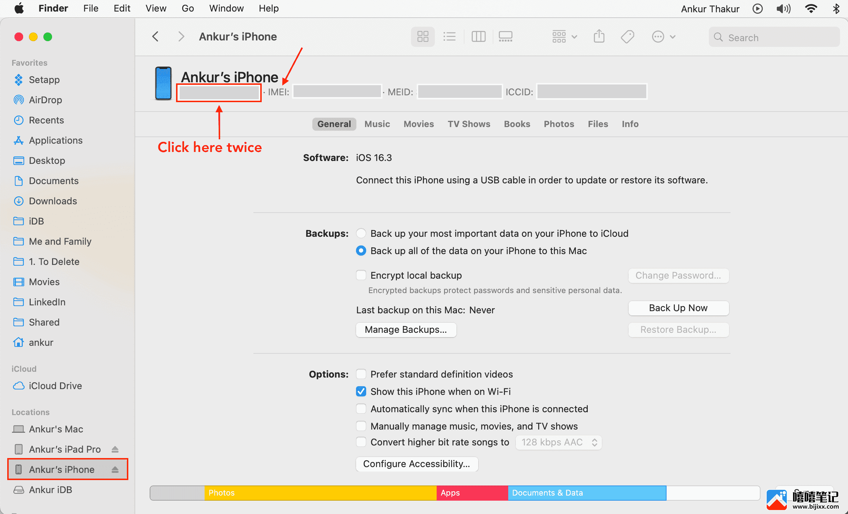This screenshot has width=848, height=514.
Task: Click the tag icon in toolbar
Action: tap(628, 37)
